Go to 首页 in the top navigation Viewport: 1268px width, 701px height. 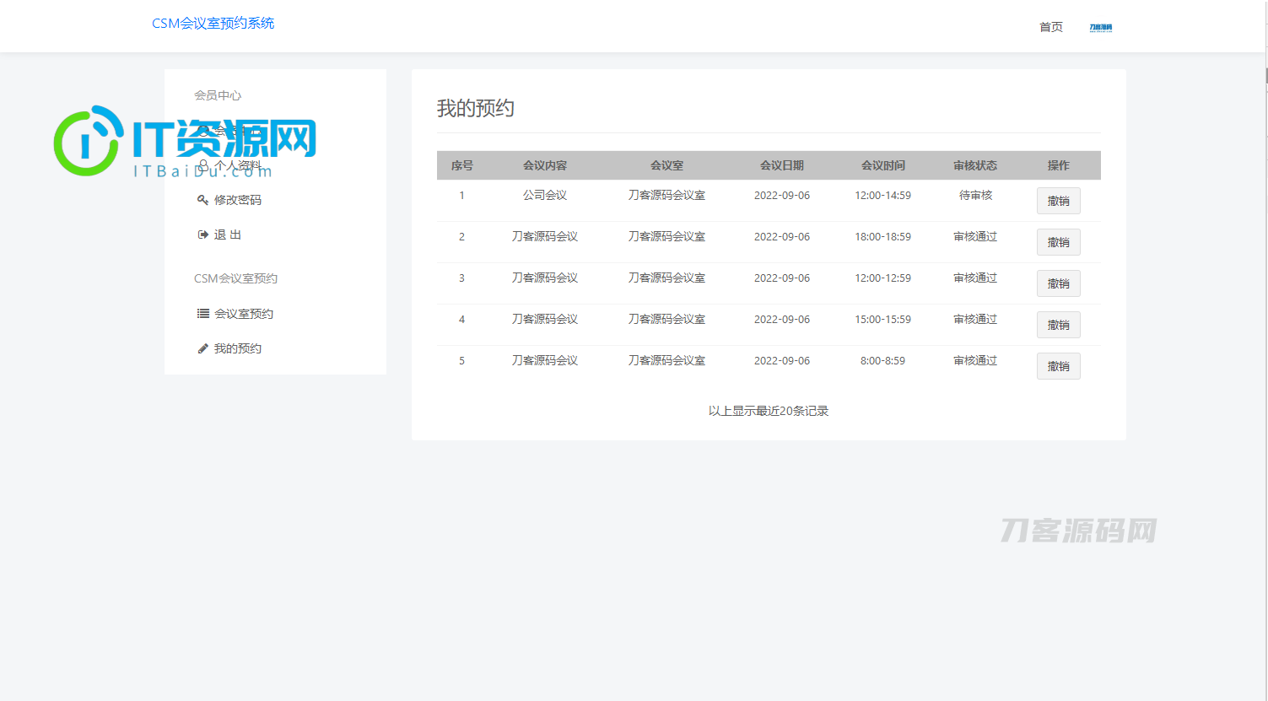[1051, 27]
